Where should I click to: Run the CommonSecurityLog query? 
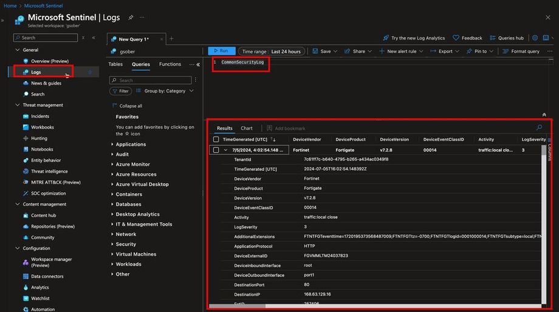tap(221, 51)
